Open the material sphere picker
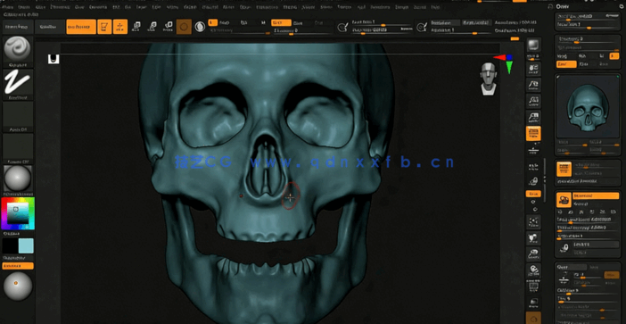Viewport: 626px width, 324px height. 18,179
